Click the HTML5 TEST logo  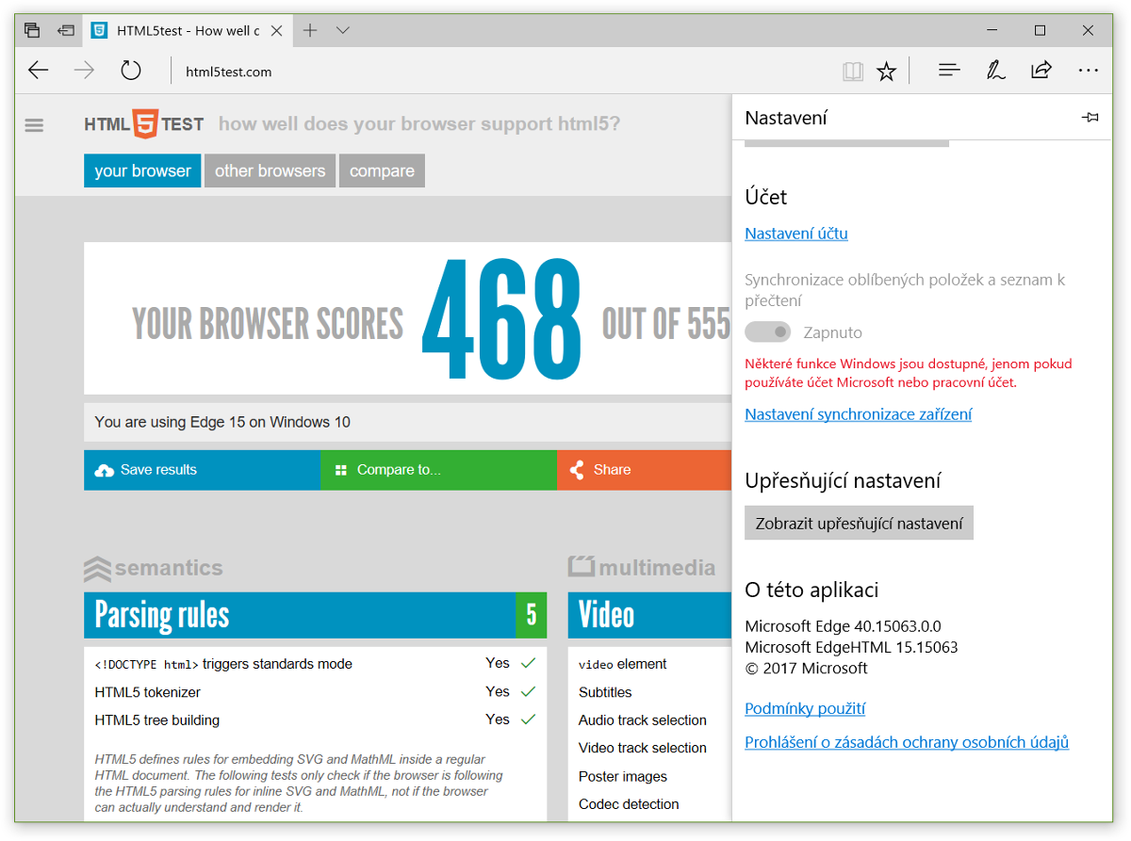(x=143, y=124)
